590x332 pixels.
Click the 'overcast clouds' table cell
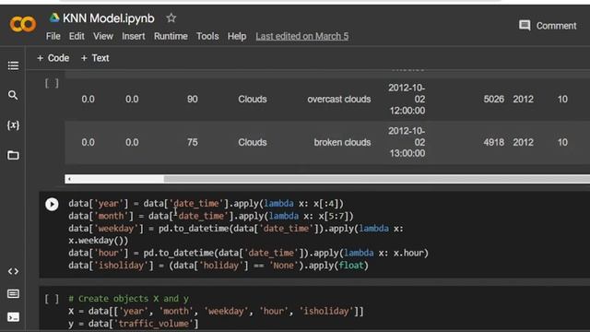point(339,100)
